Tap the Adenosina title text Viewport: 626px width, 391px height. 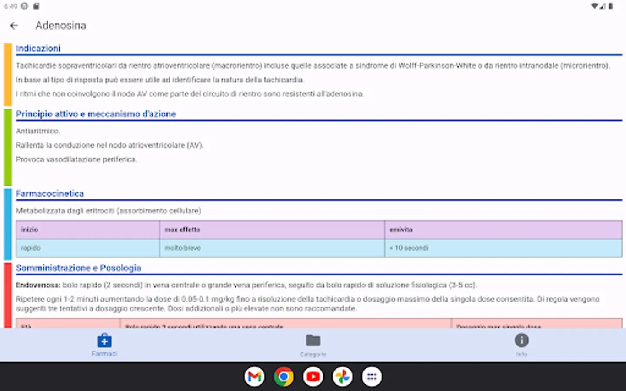click(61, 25)
